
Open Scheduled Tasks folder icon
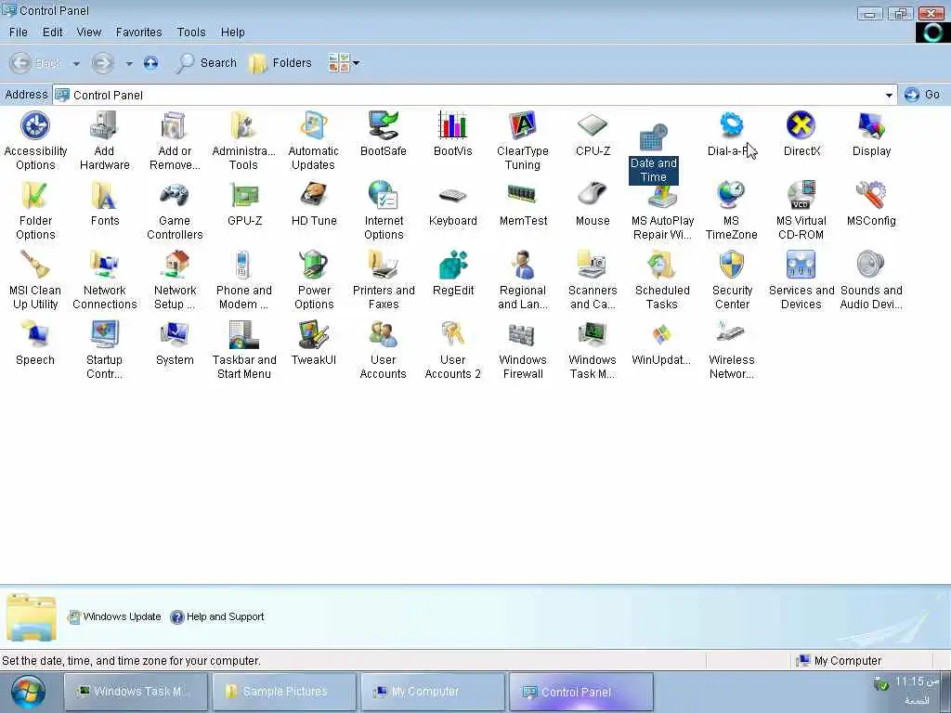(x=662, y=280)
